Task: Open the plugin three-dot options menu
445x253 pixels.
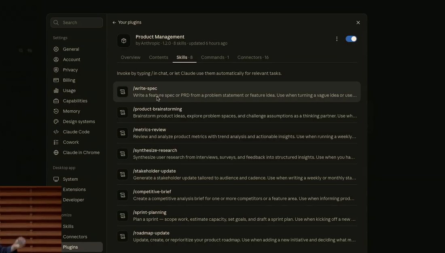Action: tap(337, 39)
